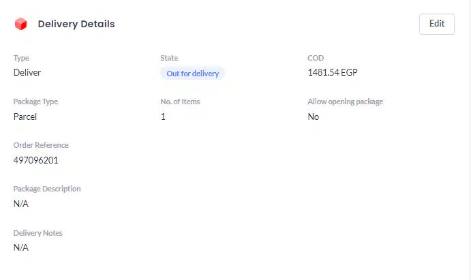The height and width of the screenshot is (280, 471).
Task: Click the Package Description label
Action: [47, 189]
